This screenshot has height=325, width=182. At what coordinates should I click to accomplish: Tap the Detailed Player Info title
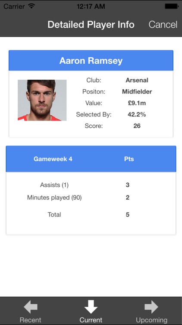(x=91, y=24)
